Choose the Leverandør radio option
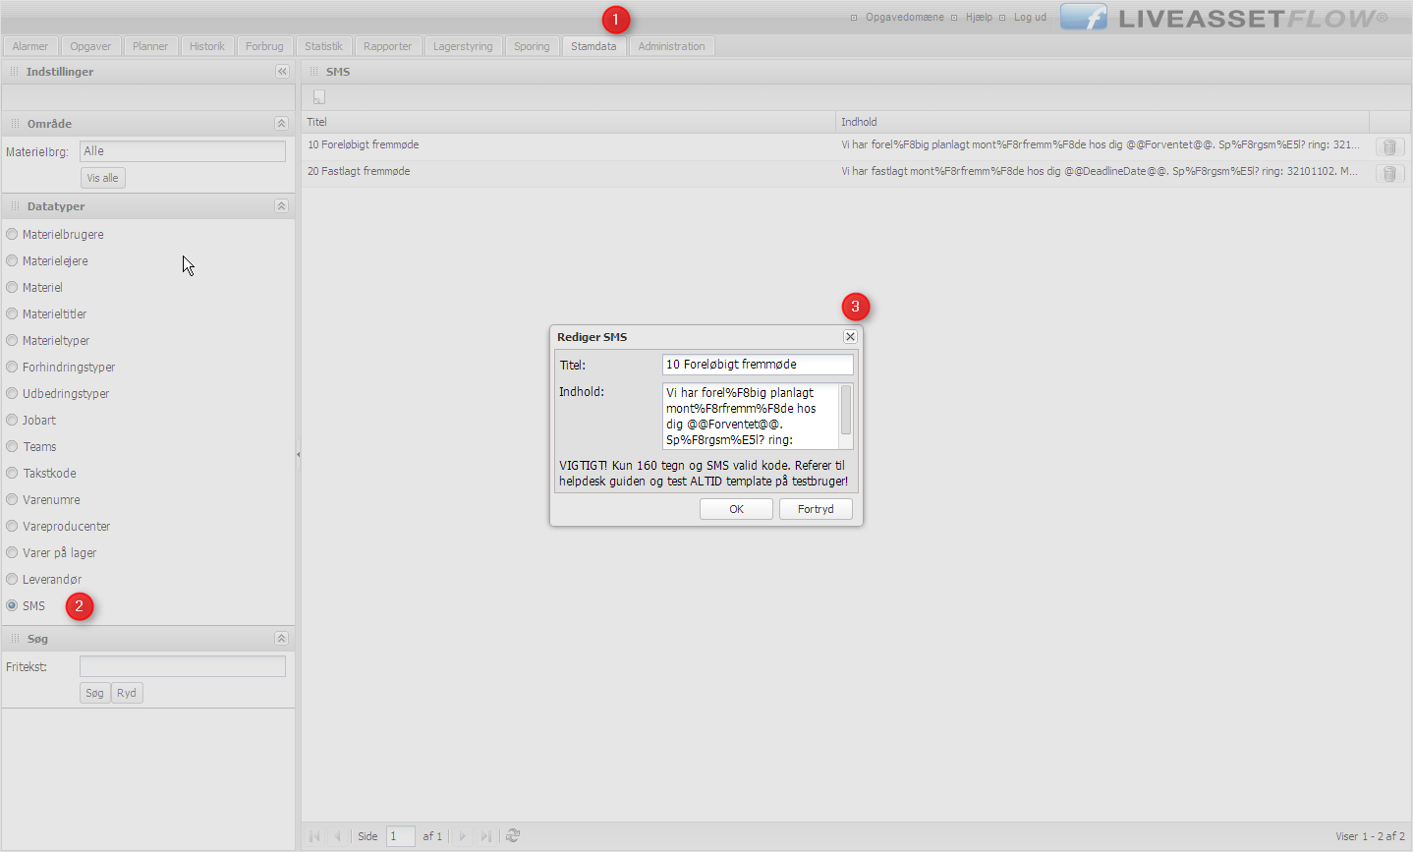 pyautogui.click(x=13, y=580)
